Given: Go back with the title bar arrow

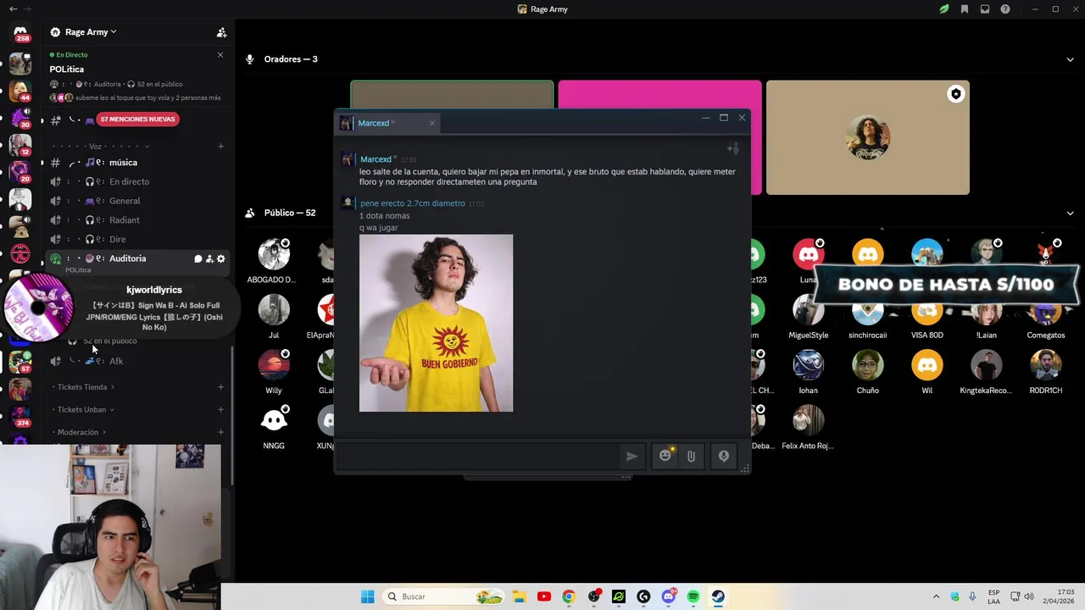Looking at the screenshot, I should point(13,9).
